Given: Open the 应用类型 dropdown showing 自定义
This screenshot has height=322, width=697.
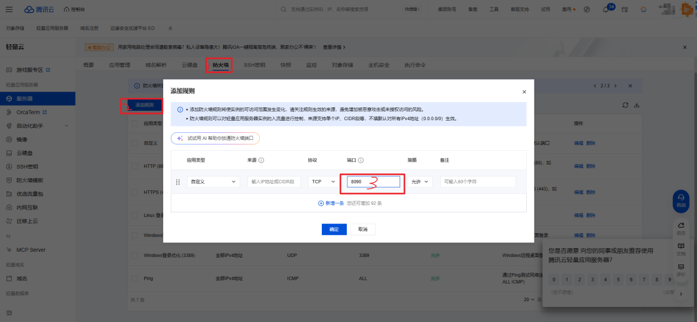Looking at the screenshot, I should pos(213,182).
